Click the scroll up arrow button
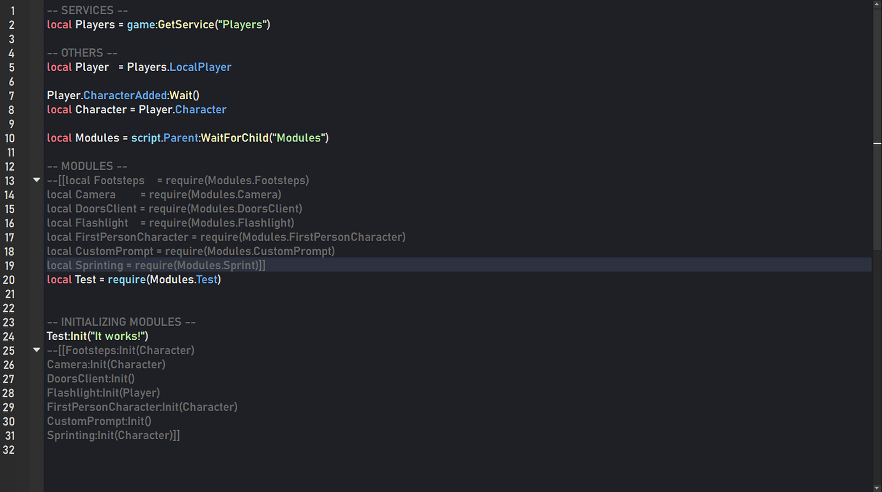This screenshot has width=882, height=492. [877, 4]
